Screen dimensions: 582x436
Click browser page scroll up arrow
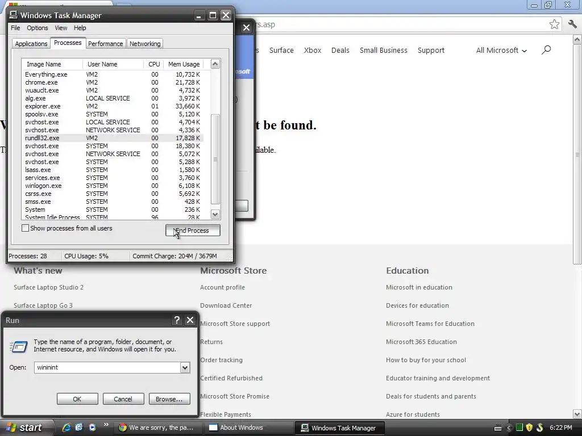577,39
